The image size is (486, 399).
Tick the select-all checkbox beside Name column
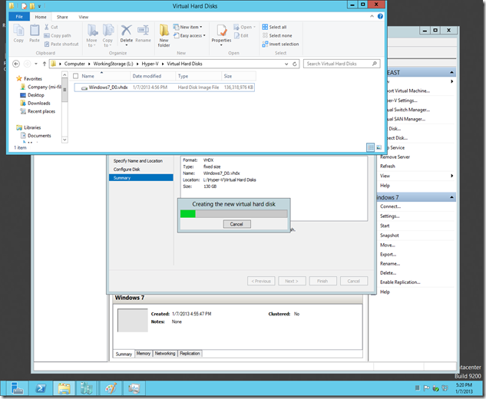pos(76,76)
